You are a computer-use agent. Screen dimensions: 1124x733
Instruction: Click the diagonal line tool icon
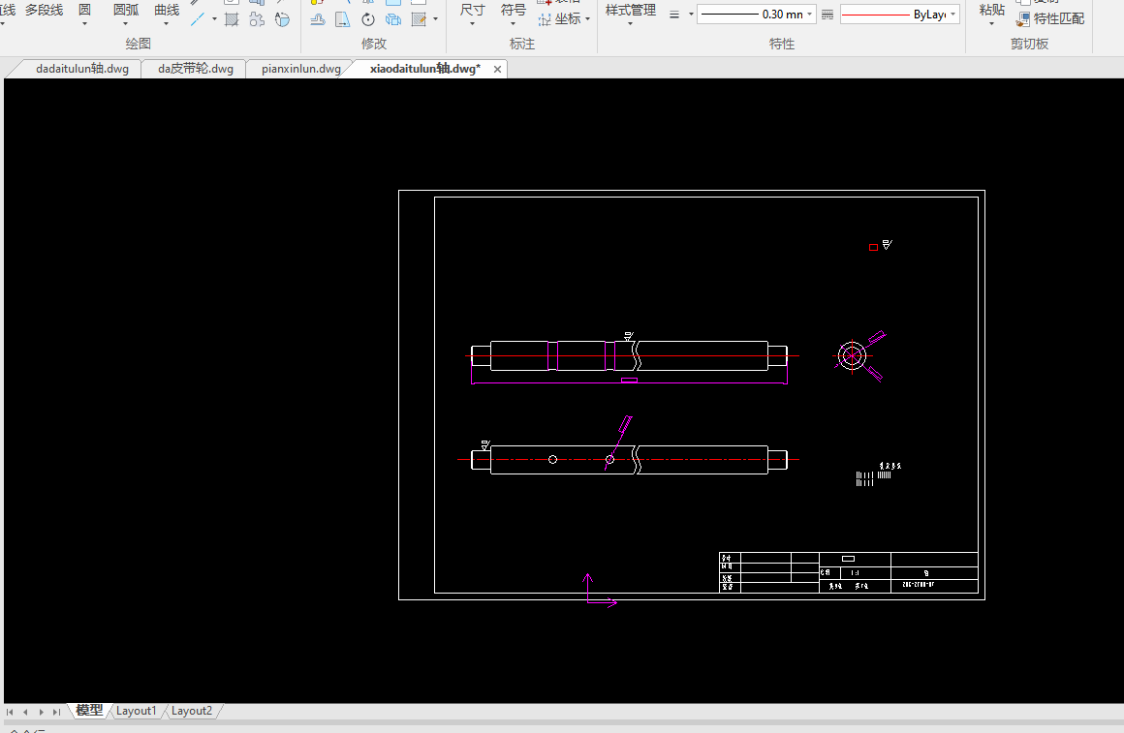[x=198, y=18]
